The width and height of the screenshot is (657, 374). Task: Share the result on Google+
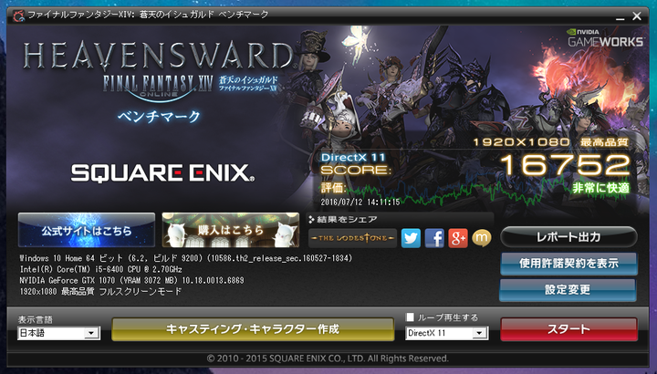(458, 238)
